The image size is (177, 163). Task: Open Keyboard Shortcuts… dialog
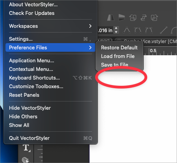click(x=51, y=78)
